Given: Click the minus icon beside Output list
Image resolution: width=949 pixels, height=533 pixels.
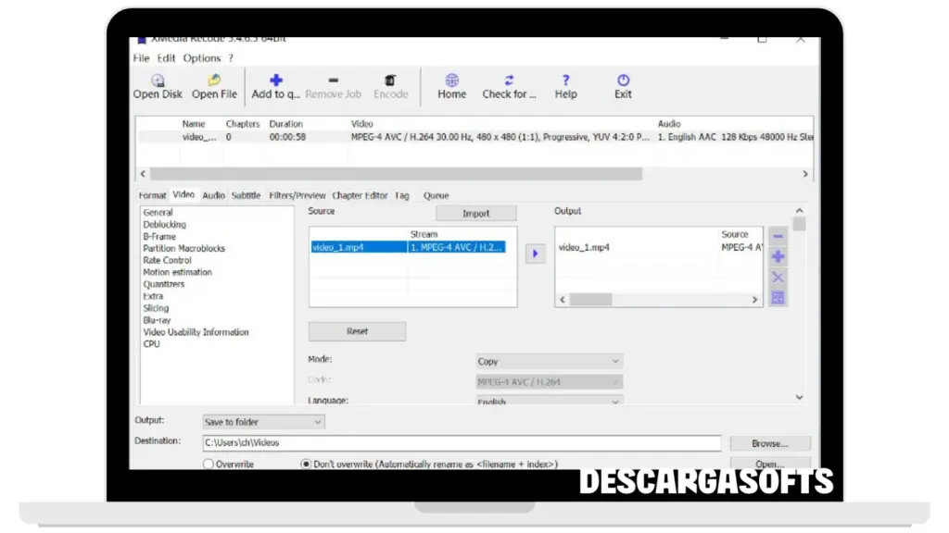Looking at the screenshot, I should (x=778, y=236).
